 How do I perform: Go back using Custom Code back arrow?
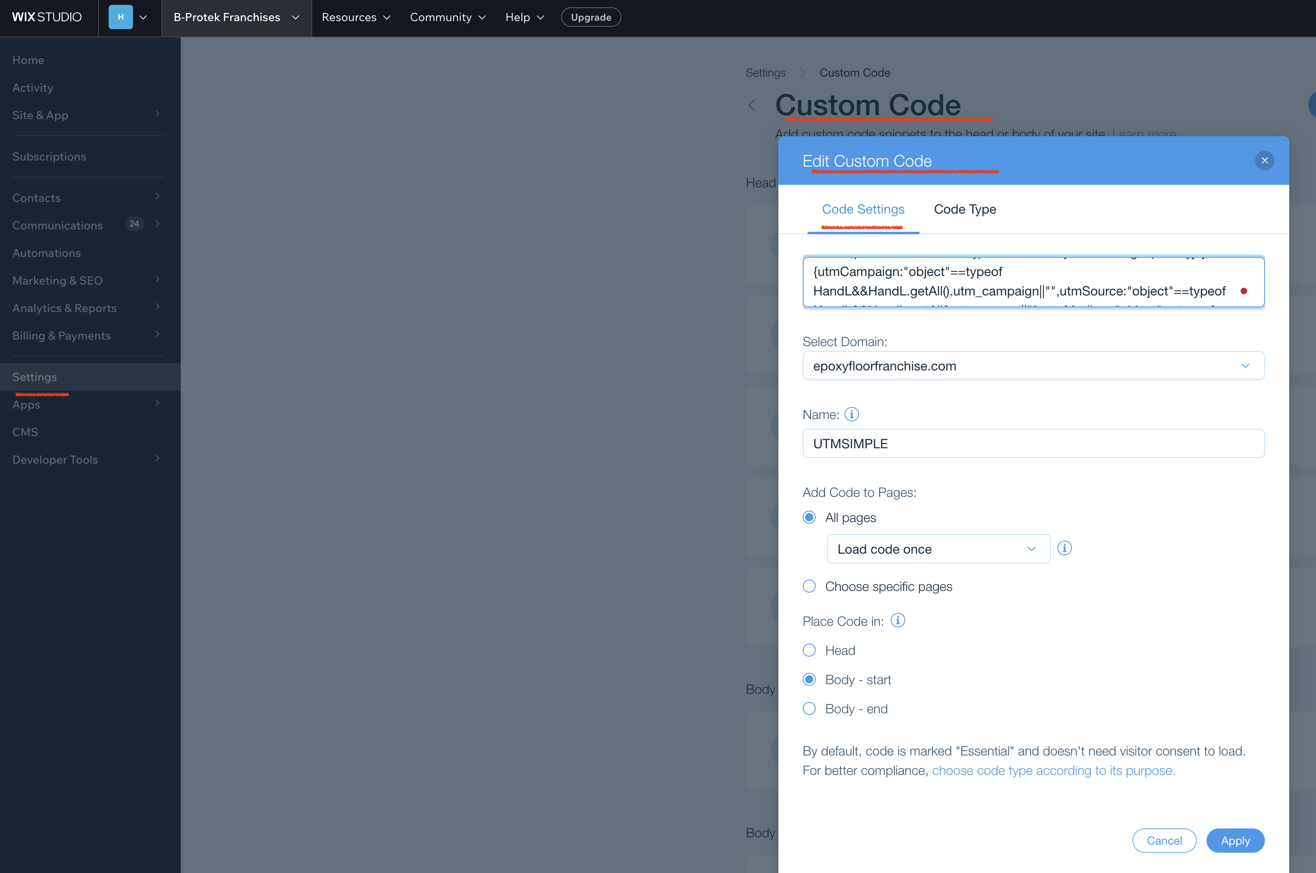[x=752, y=105]
